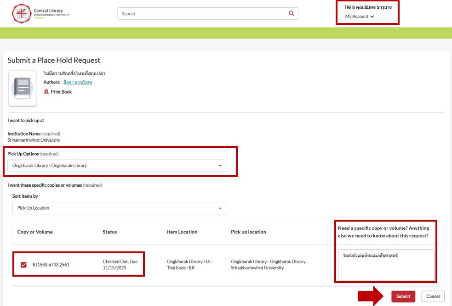452x306 pixels.
Task: Click the magnifier search icon
Action: pyautogui.click(x=292, y=14)
